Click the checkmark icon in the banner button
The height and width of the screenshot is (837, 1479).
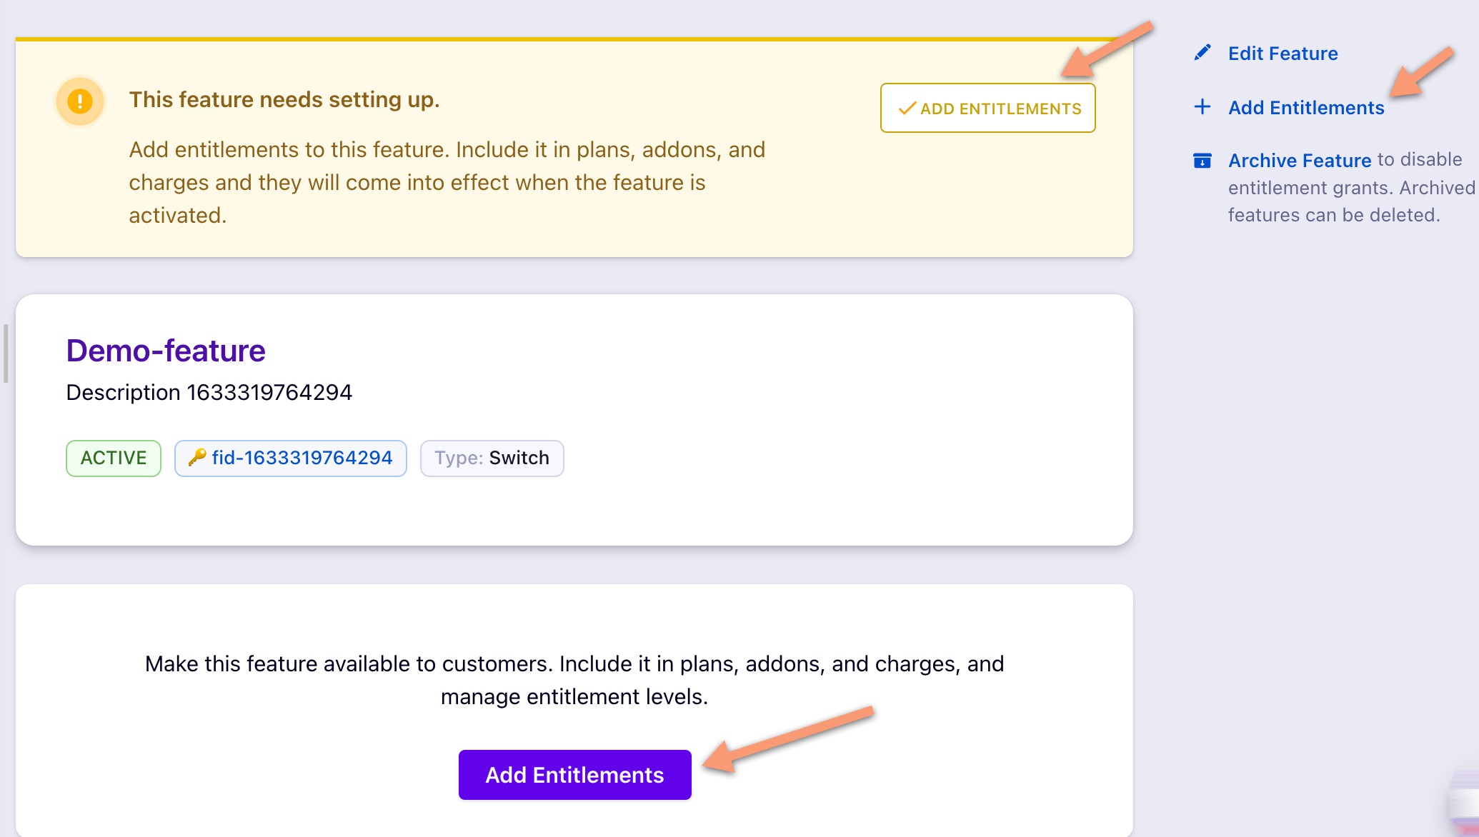907,109
